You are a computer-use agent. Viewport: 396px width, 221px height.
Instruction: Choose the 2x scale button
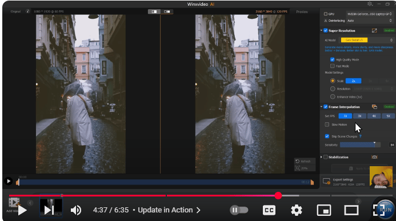[354, 81]
